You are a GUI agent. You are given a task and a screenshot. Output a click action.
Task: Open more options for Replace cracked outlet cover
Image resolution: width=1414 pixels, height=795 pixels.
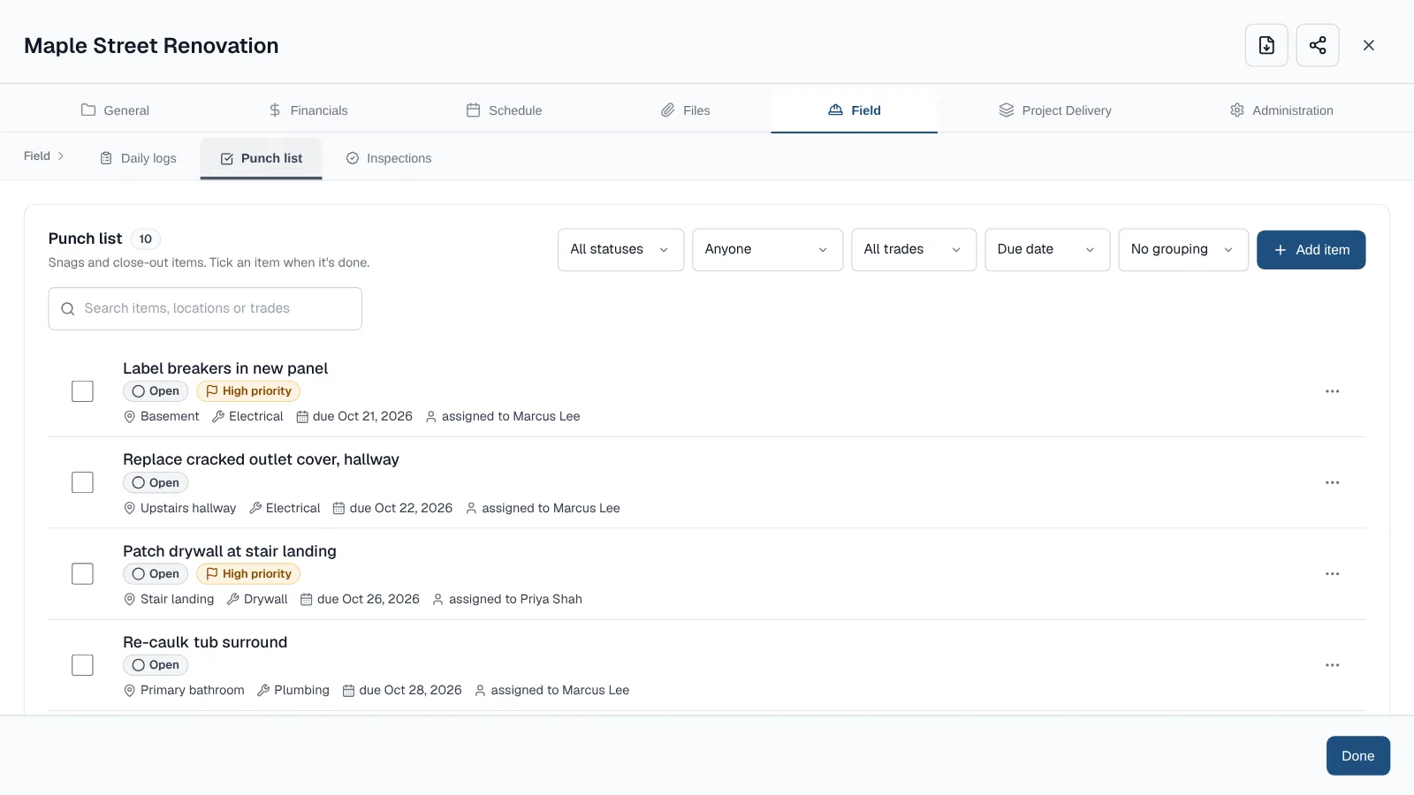(1333, 482)
